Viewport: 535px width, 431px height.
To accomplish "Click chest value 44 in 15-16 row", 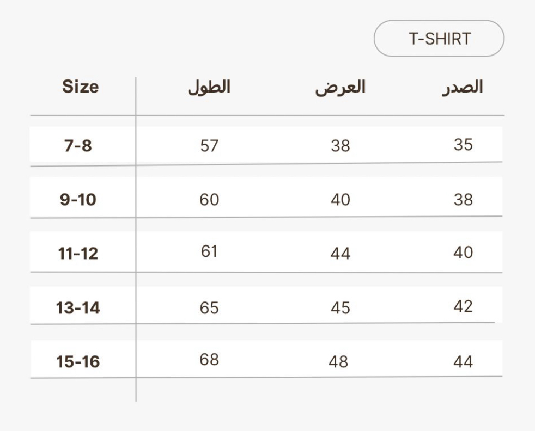I will point(463,361).
